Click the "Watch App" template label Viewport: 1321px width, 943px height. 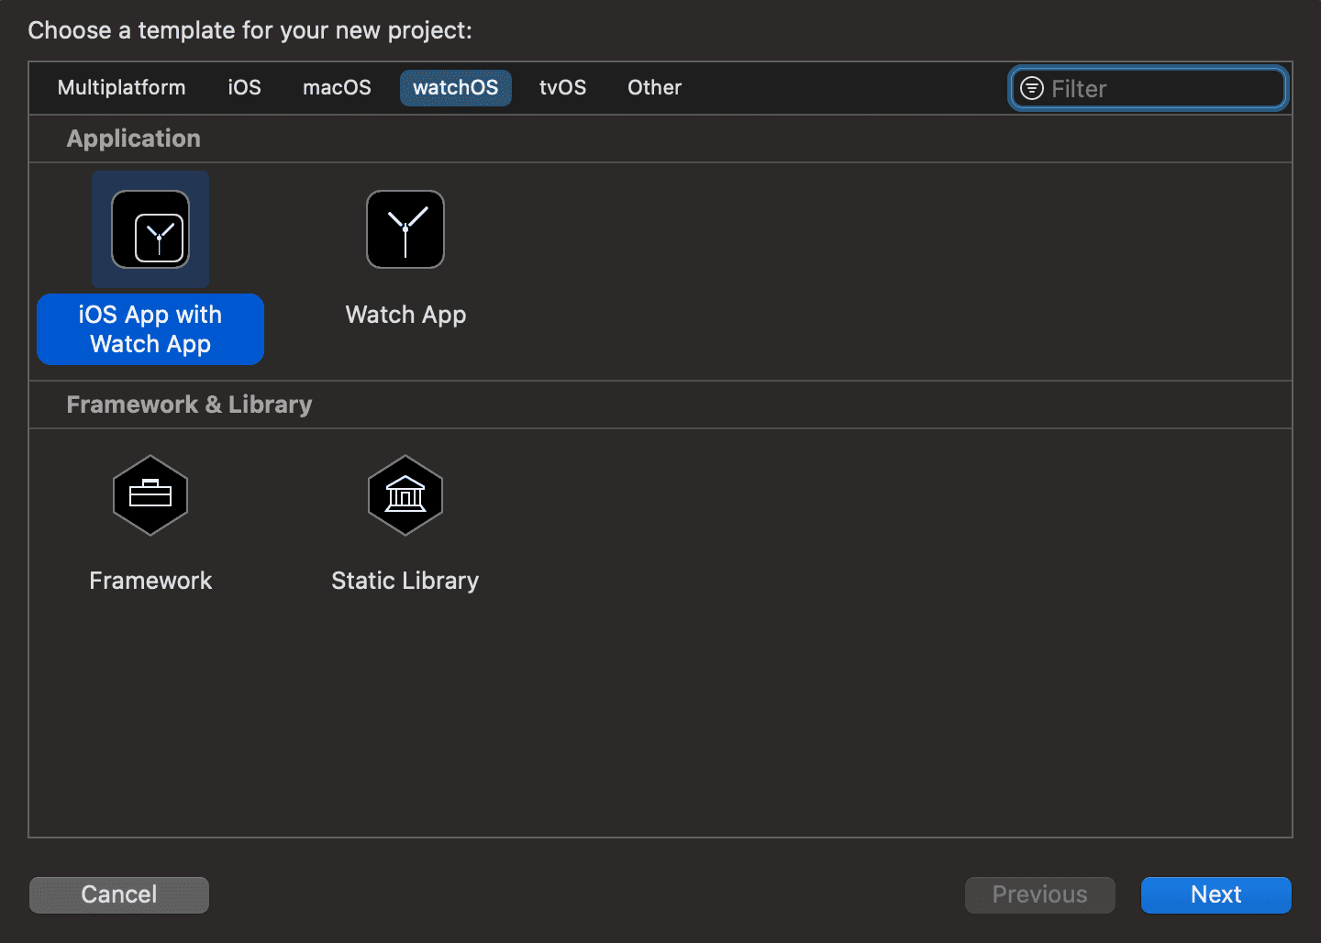pos(405,315)
